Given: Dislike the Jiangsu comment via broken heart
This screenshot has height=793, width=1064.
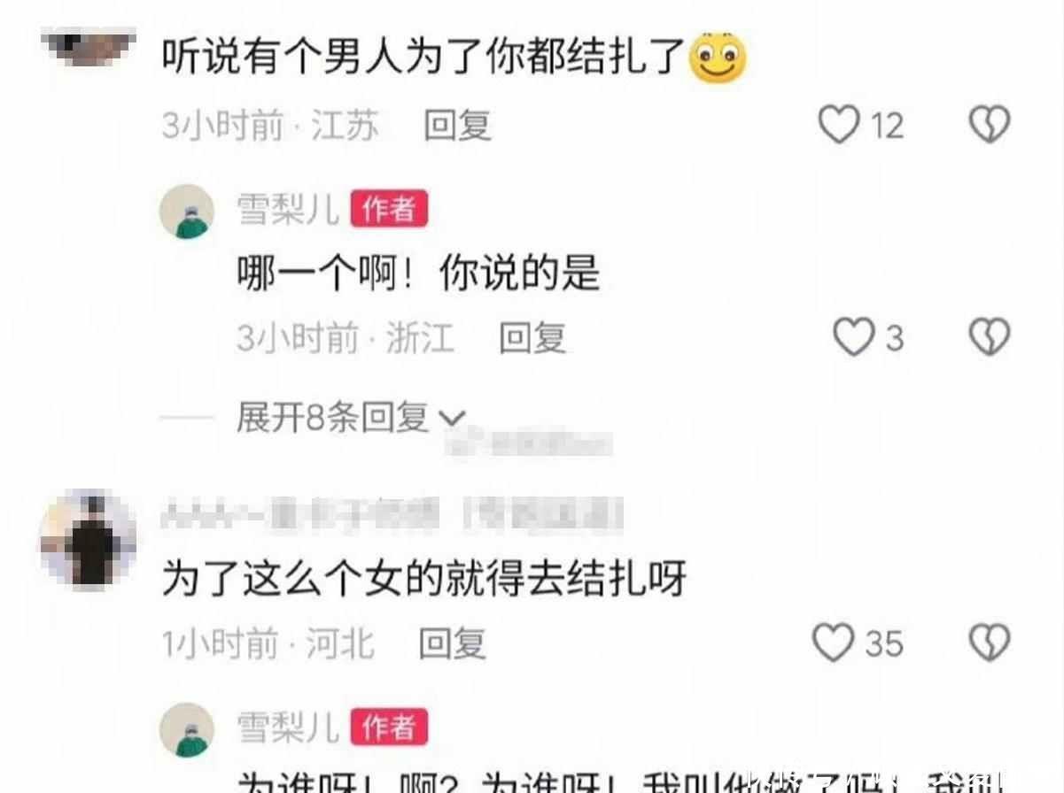Looking at the screenshot, I should point(989,124).
